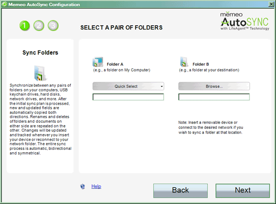Click the 'Folder A' label

115,64
